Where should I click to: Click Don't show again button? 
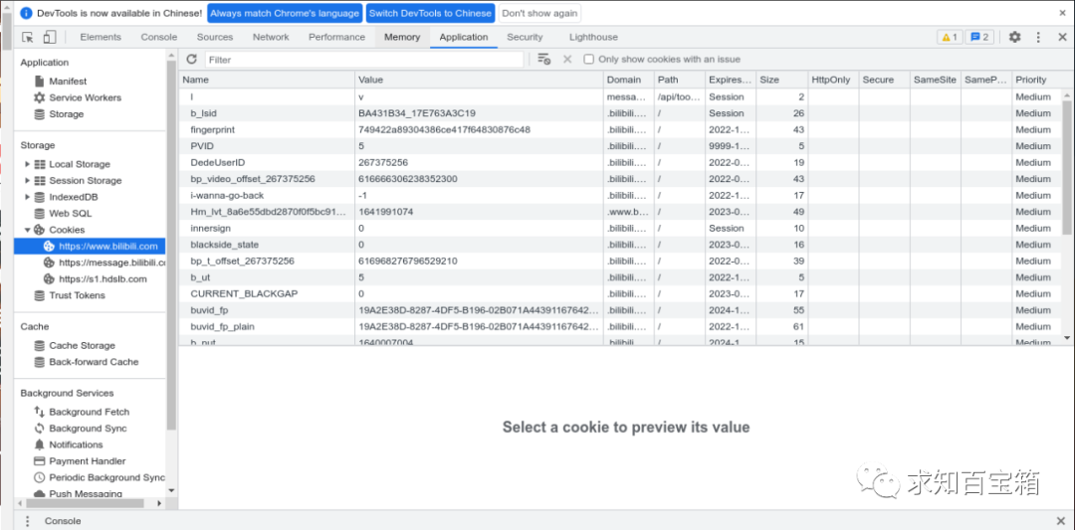[x=538, y=13]
